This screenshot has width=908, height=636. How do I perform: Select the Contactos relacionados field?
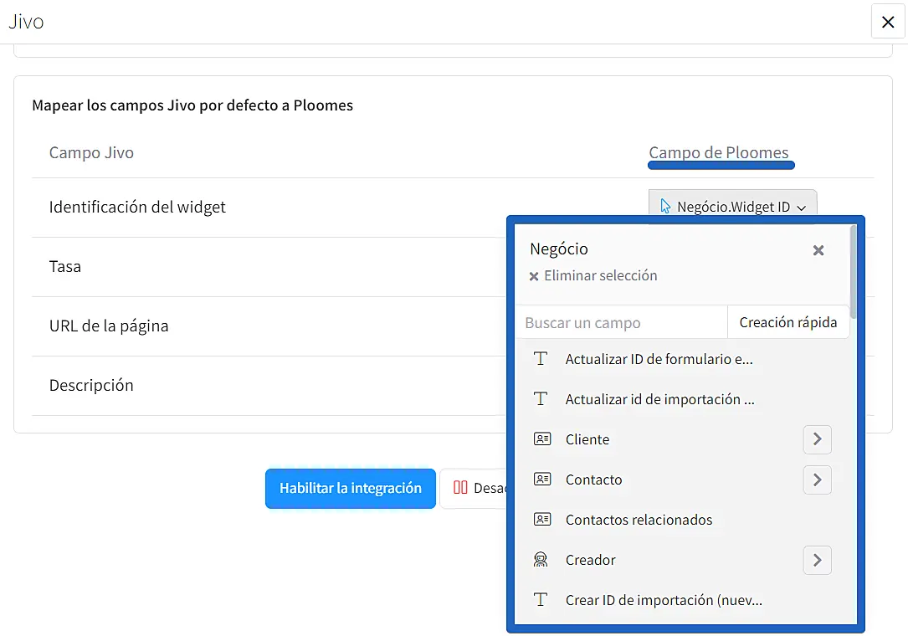[x=639, y=520]
